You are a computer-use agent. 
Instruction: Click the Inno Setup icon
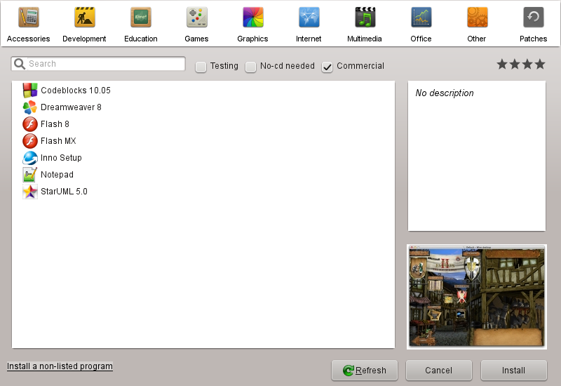point(30,157)
